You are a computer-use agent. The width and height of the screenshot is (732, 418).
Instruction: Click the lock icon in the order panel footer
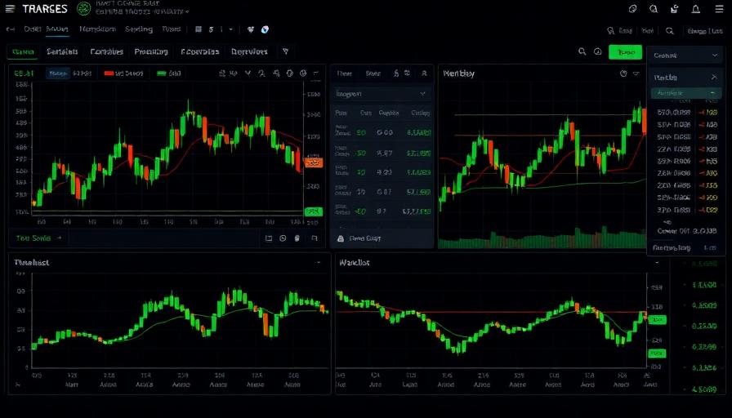pyautogui.click(x=341, y=239)
